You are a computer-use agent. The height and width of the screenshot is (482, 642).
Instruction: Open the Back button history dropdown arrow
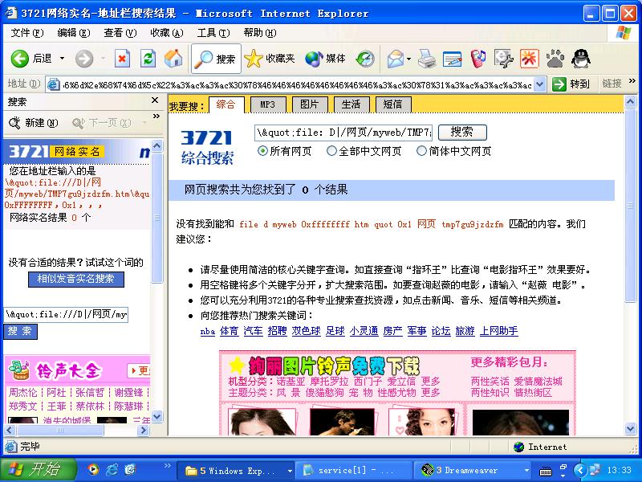[63, 59]
